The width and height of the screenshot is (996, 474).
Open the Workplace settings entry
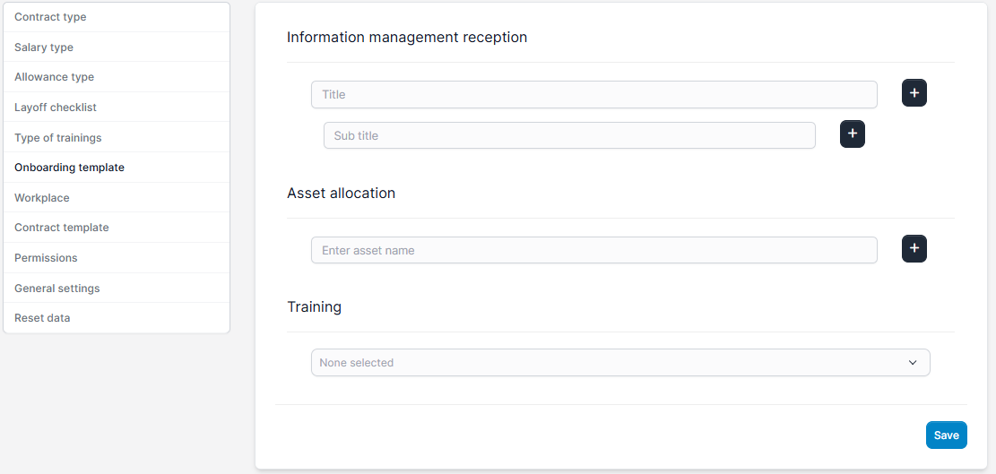click(x=42, y=198)
